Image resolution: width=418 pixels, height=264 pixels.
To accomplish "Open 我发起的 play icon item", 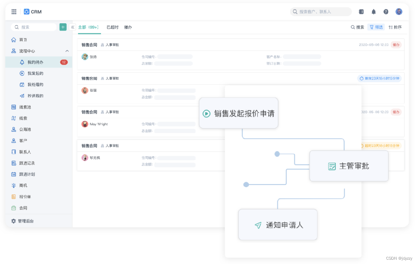I will (22, 73).
